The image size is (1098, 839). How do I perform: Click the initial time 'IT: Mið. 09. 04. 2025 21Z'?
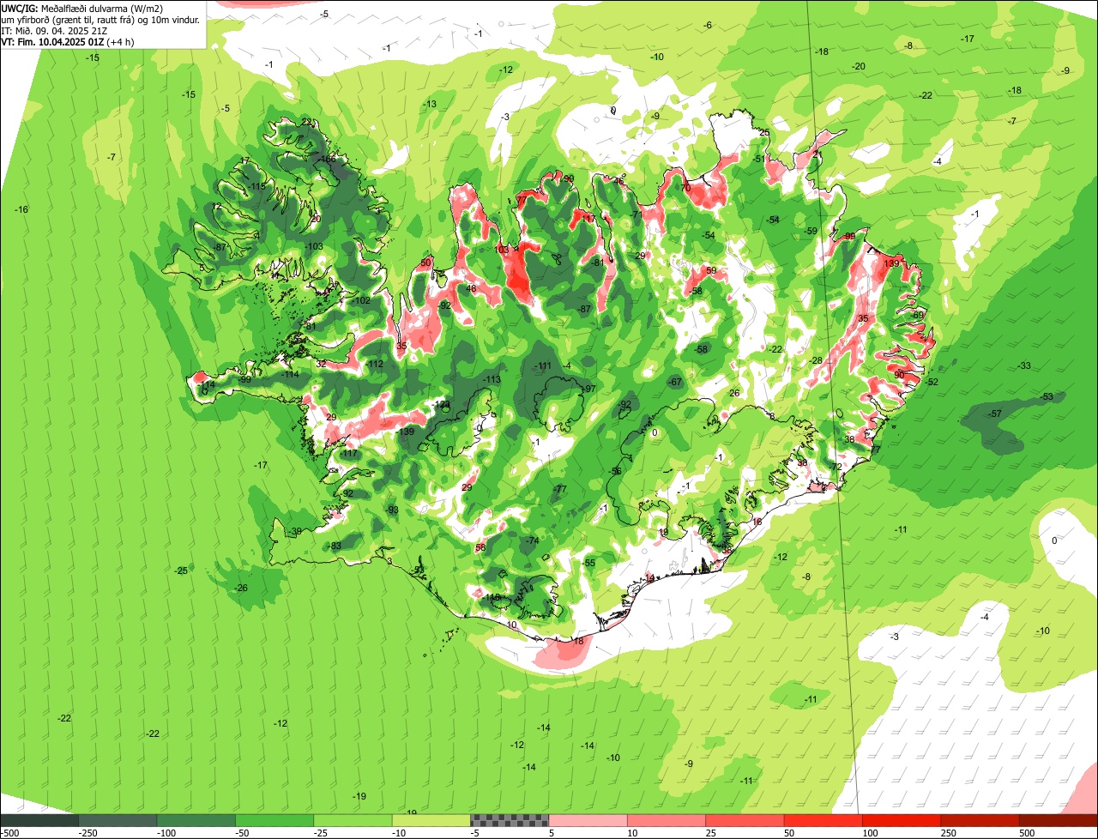point(55,30)
